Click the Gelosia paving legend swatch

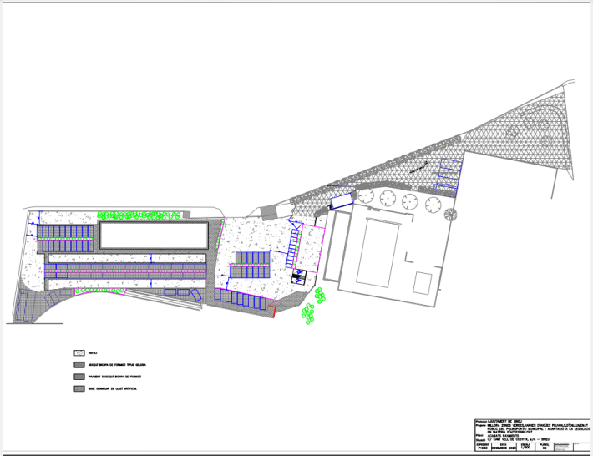pyautogui.click(x=80, y=365)
